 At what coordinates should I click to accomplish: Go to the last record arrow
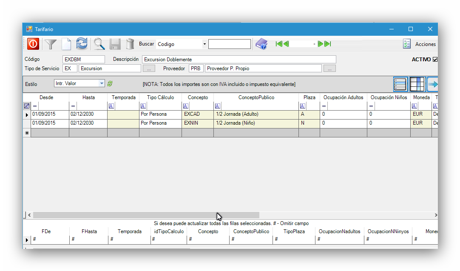point(328,44)
